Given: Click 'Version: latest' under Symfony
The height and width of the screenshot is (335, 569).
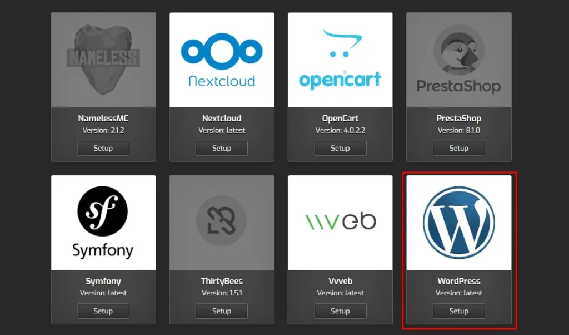Looking at the screenshot, I should click(103, 293).
